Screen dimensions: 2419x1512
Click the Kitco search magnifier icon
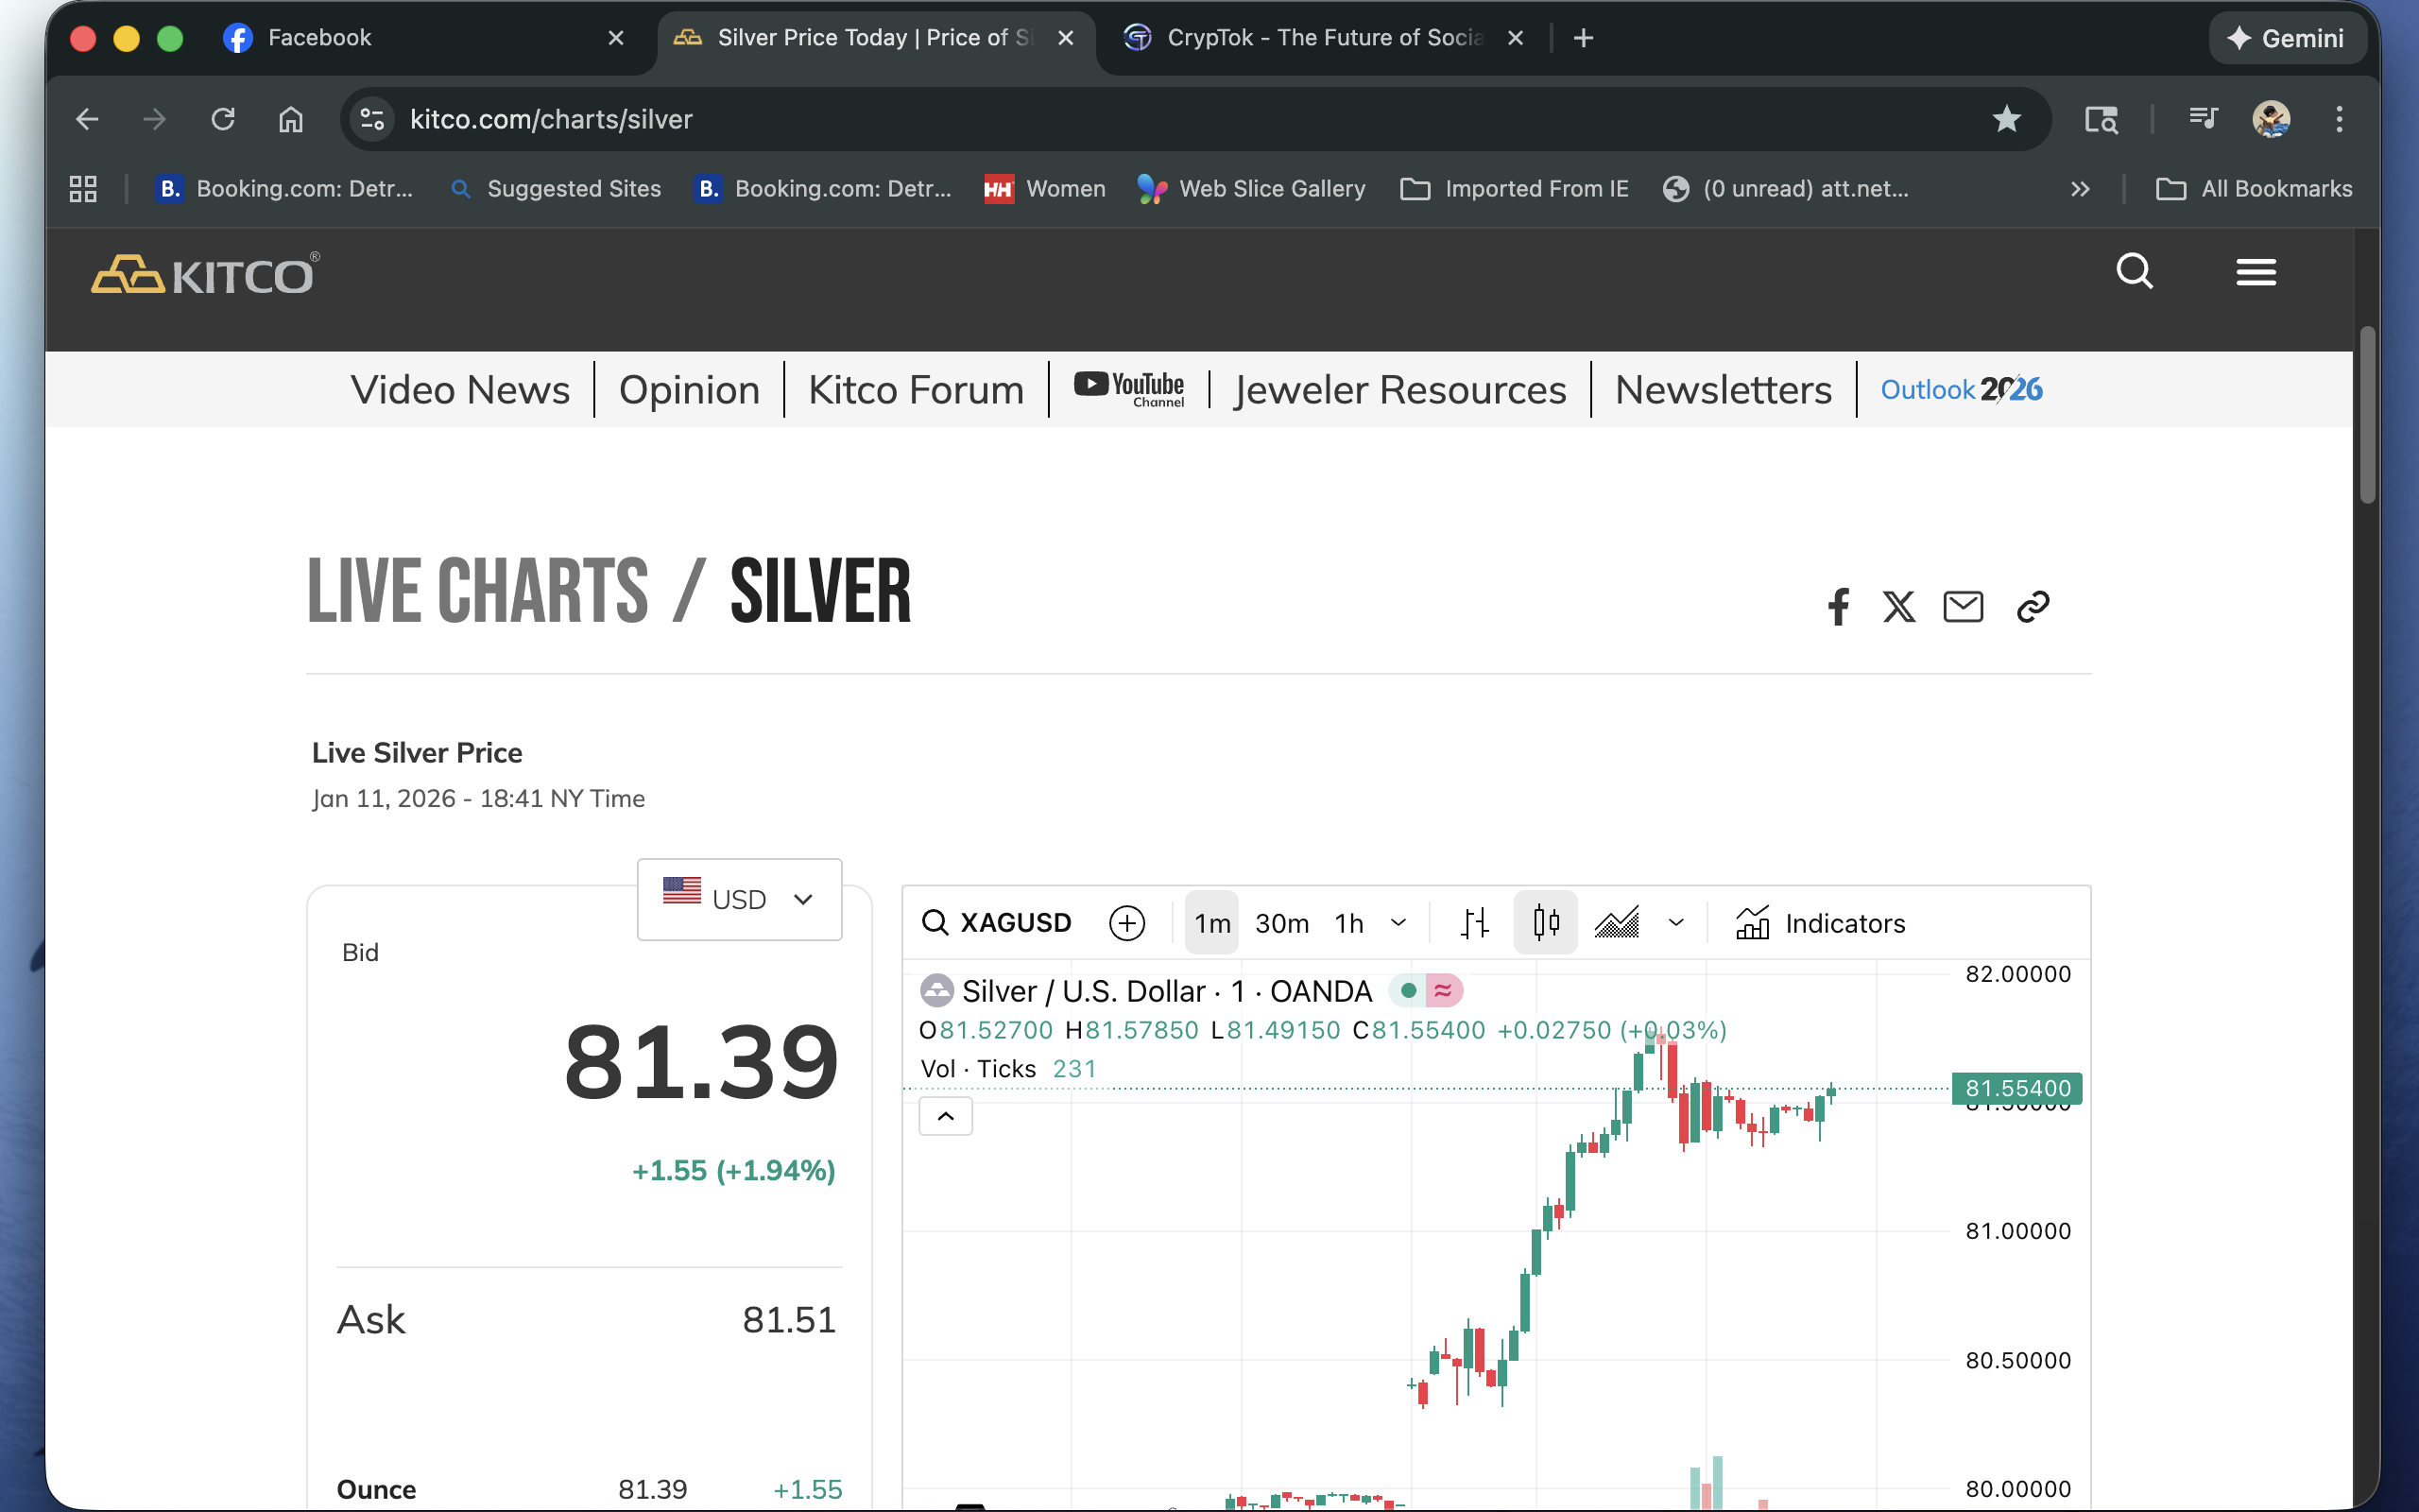click(2135, 272)
